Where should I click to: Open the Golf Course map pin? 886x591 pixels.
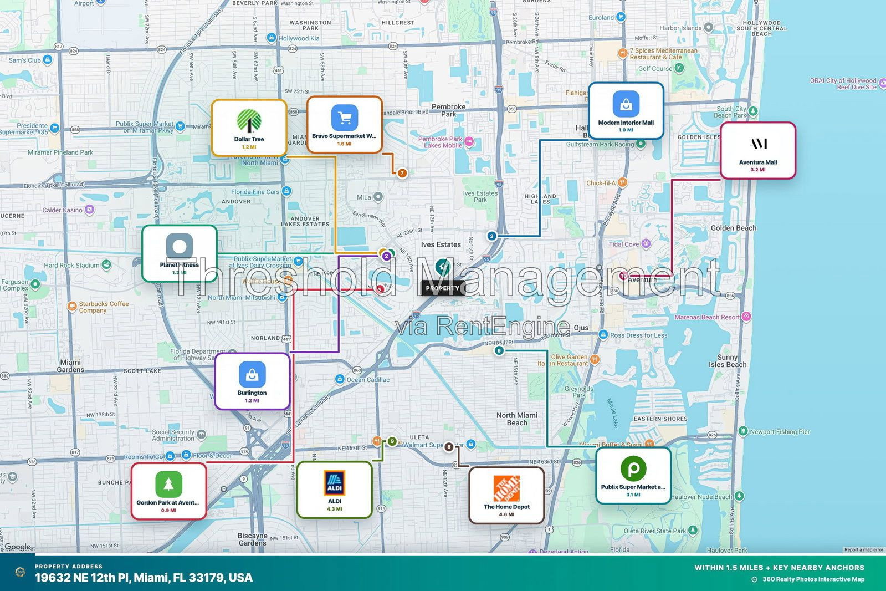coord(679,69)
